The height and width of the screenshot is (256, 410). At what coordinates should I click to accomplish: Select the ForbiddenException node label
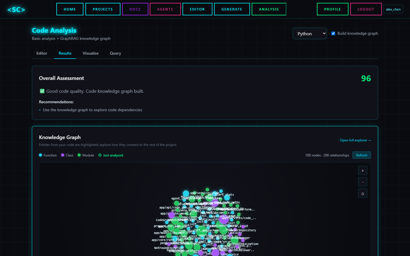[x=243, y=244]
